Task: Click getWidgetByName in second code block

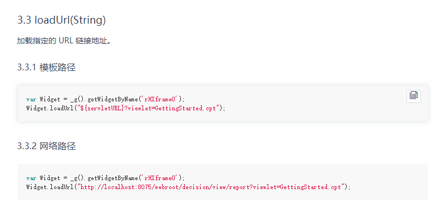Action: point(113,178)
